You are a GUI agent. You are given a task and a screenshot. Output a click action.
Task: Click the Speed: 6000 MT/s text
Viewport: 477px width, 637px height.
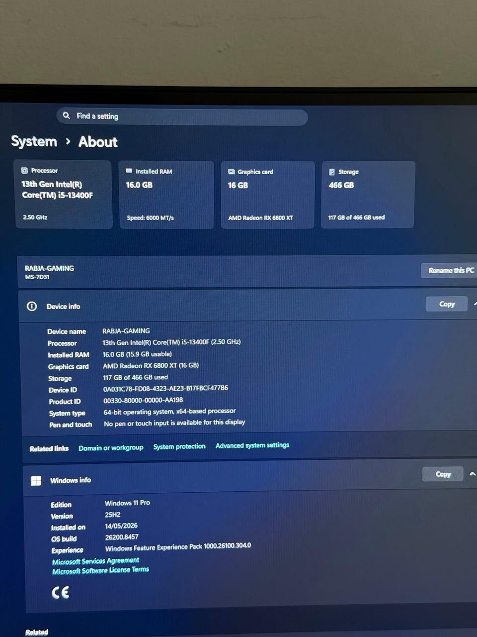pos(150,217)
